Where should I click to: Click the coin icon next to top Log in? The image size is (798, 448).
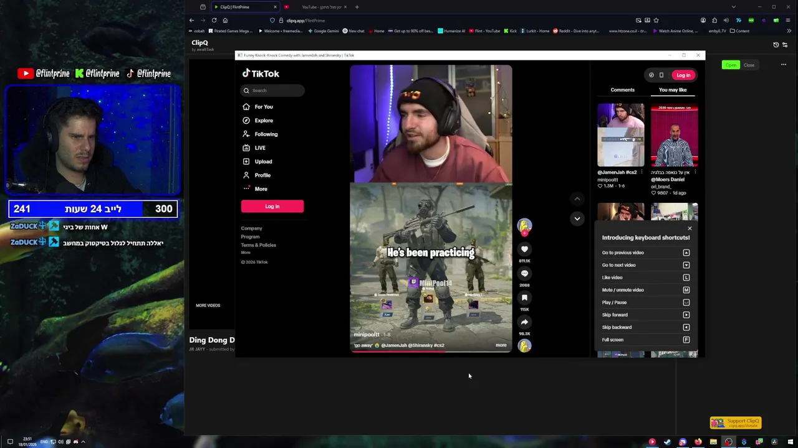tap(651, 75)
